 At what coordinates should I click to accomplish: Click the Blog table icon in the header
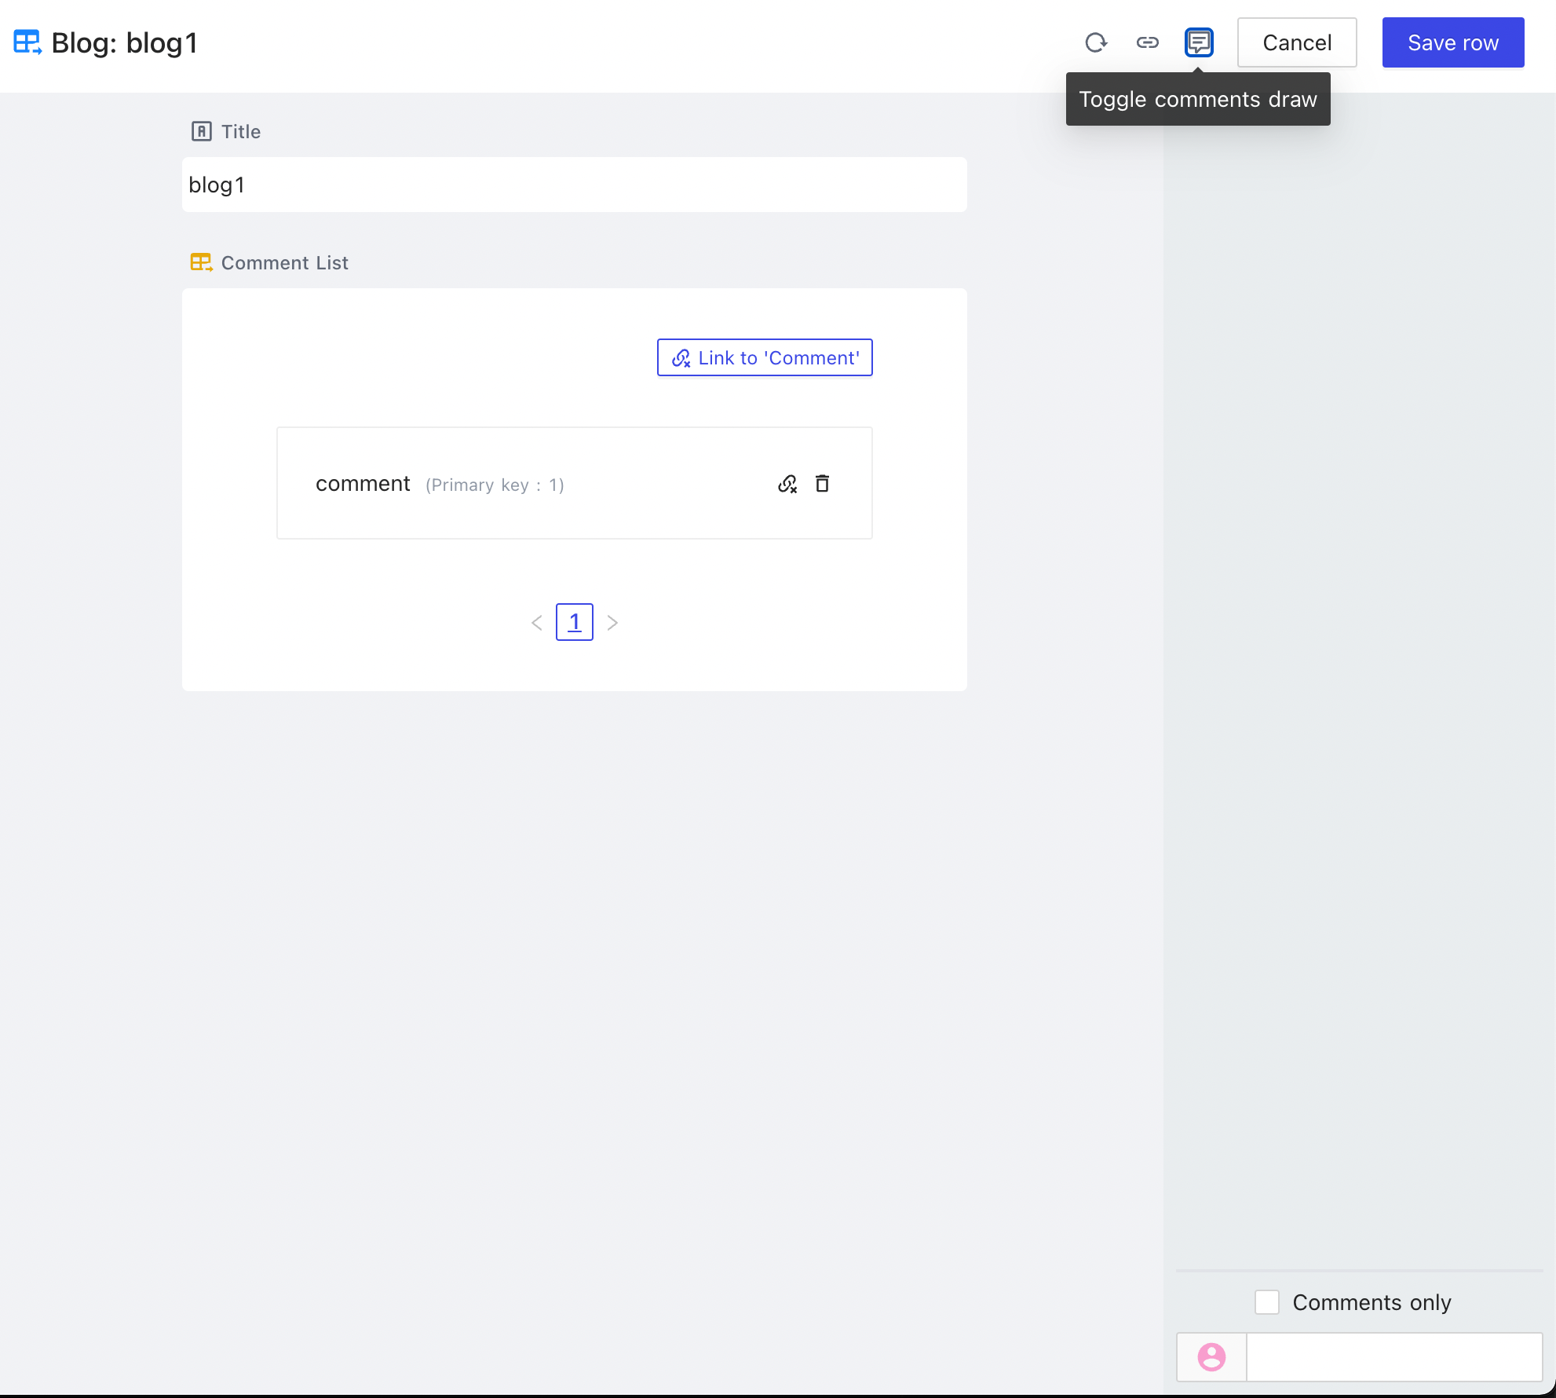(x=27, y=42)
